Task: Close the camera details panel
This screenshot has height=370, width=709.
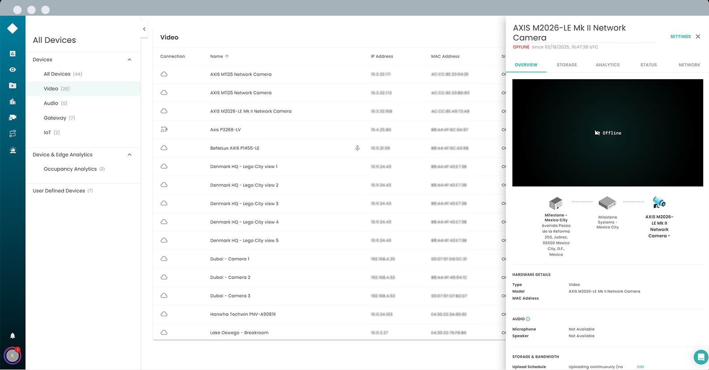Action: click(698, 37)
